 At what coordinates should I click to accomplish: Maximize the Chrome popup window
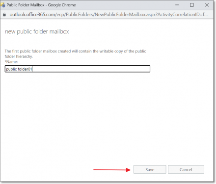pos(192,5)
